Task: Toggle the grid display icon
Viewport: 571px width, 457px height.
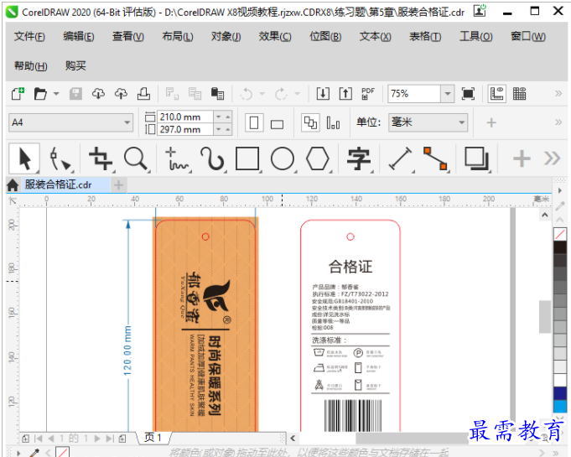Action: pyautogui.click(x=519, y=94)
